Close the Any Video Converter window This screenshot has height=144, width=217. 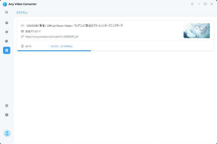(212, 4)
